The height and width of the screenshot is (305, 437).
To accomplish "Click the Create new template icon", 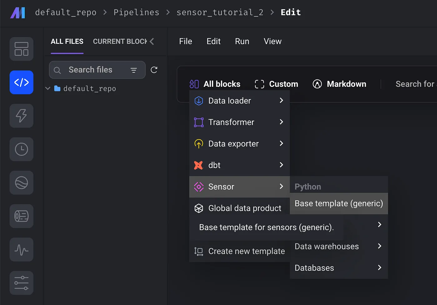I will pos(199,251).
